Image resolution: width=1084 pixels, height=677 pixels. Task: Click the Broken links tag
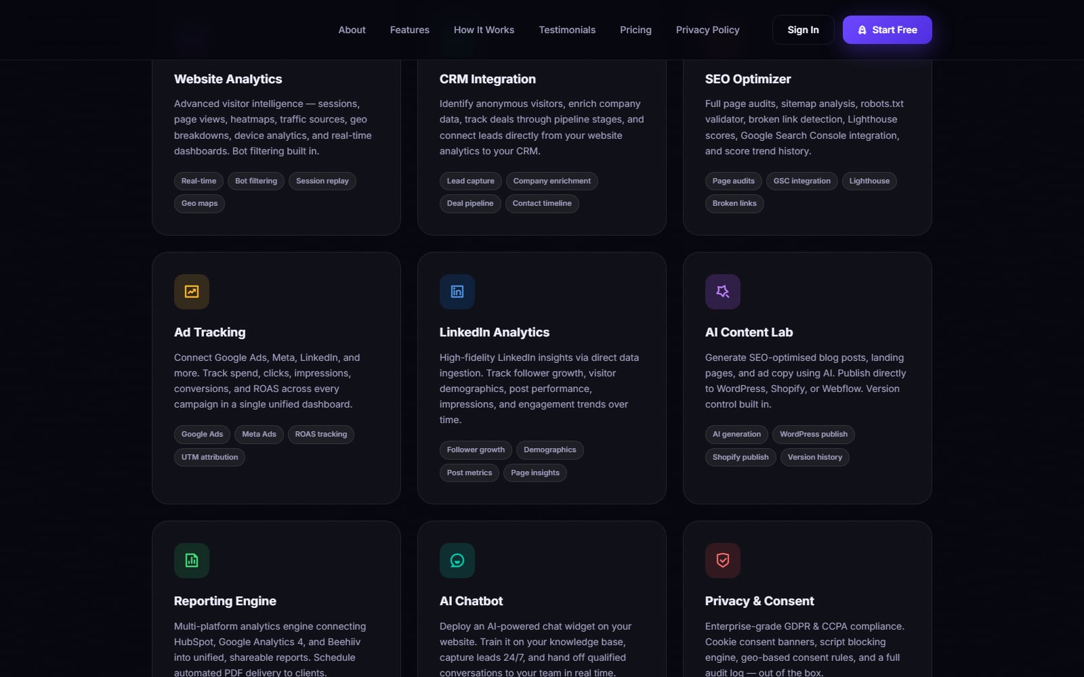click(x=734, y=204)
